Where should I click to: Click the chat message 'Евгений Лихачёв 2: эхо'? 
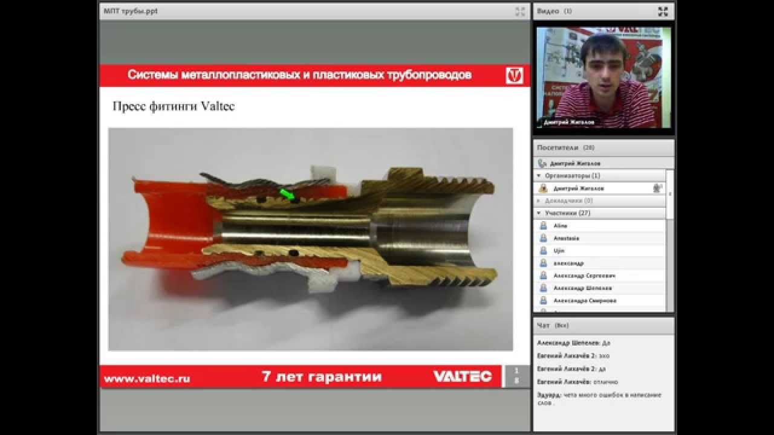[x=573, y=356]
